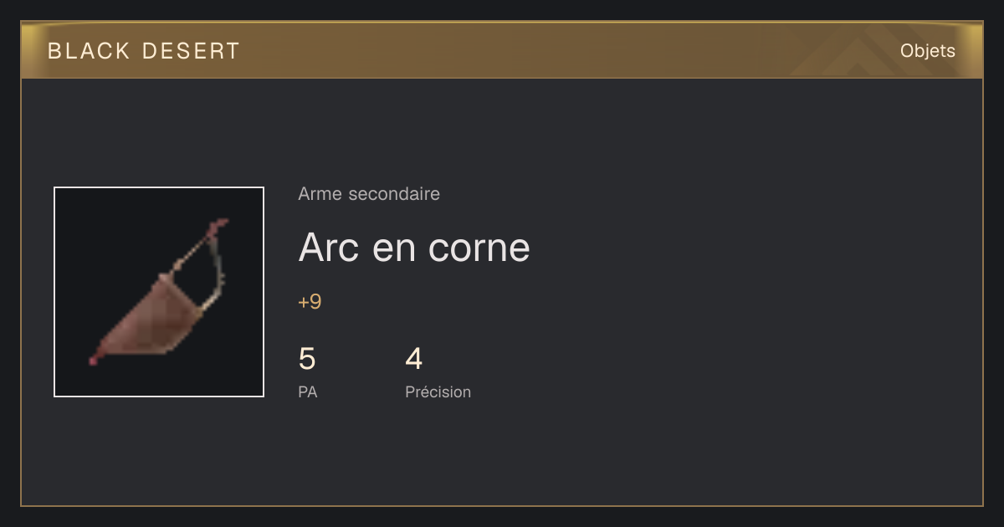Click the bow's lower red tip

click(x=95, y=358)
